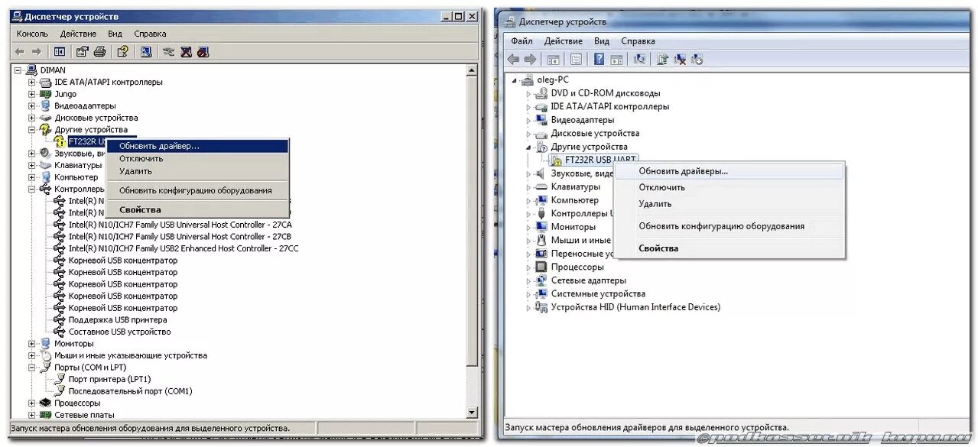Expand IDE ATA/ATAPI контроллеры in DIMAN tree
The height and width of the screenshot is (447, 978).
(32, 82)
